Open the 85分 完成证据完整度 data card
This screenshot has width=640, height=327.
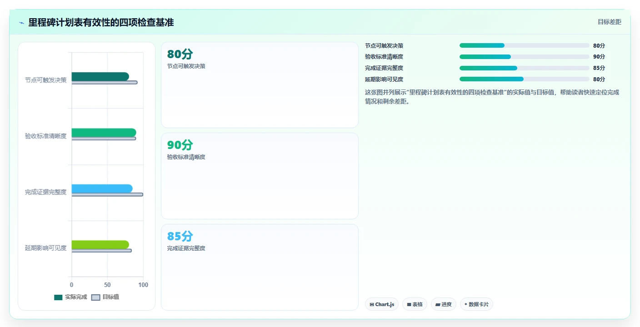(260, 267)
